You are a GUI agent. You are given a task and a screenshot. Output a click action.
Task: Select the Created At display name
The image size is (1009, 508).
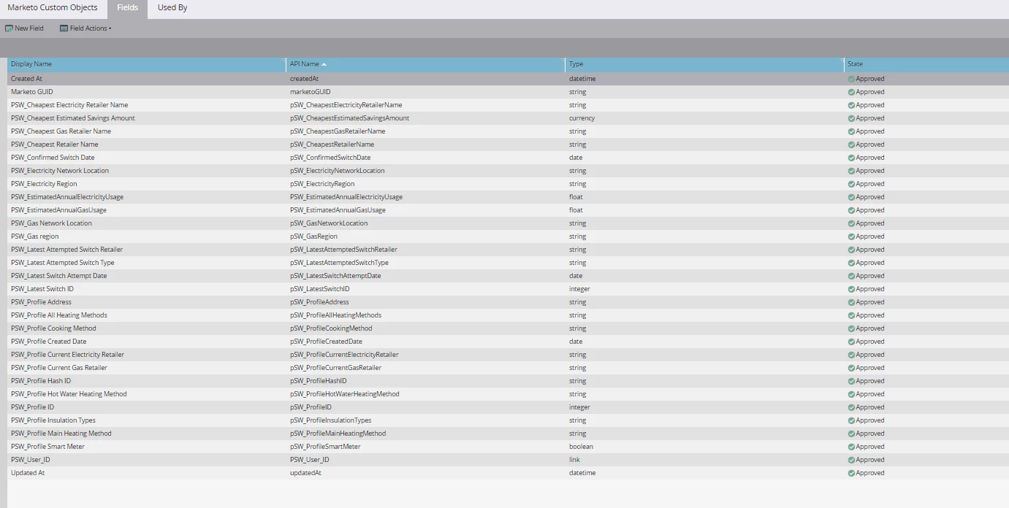(26, 79)
